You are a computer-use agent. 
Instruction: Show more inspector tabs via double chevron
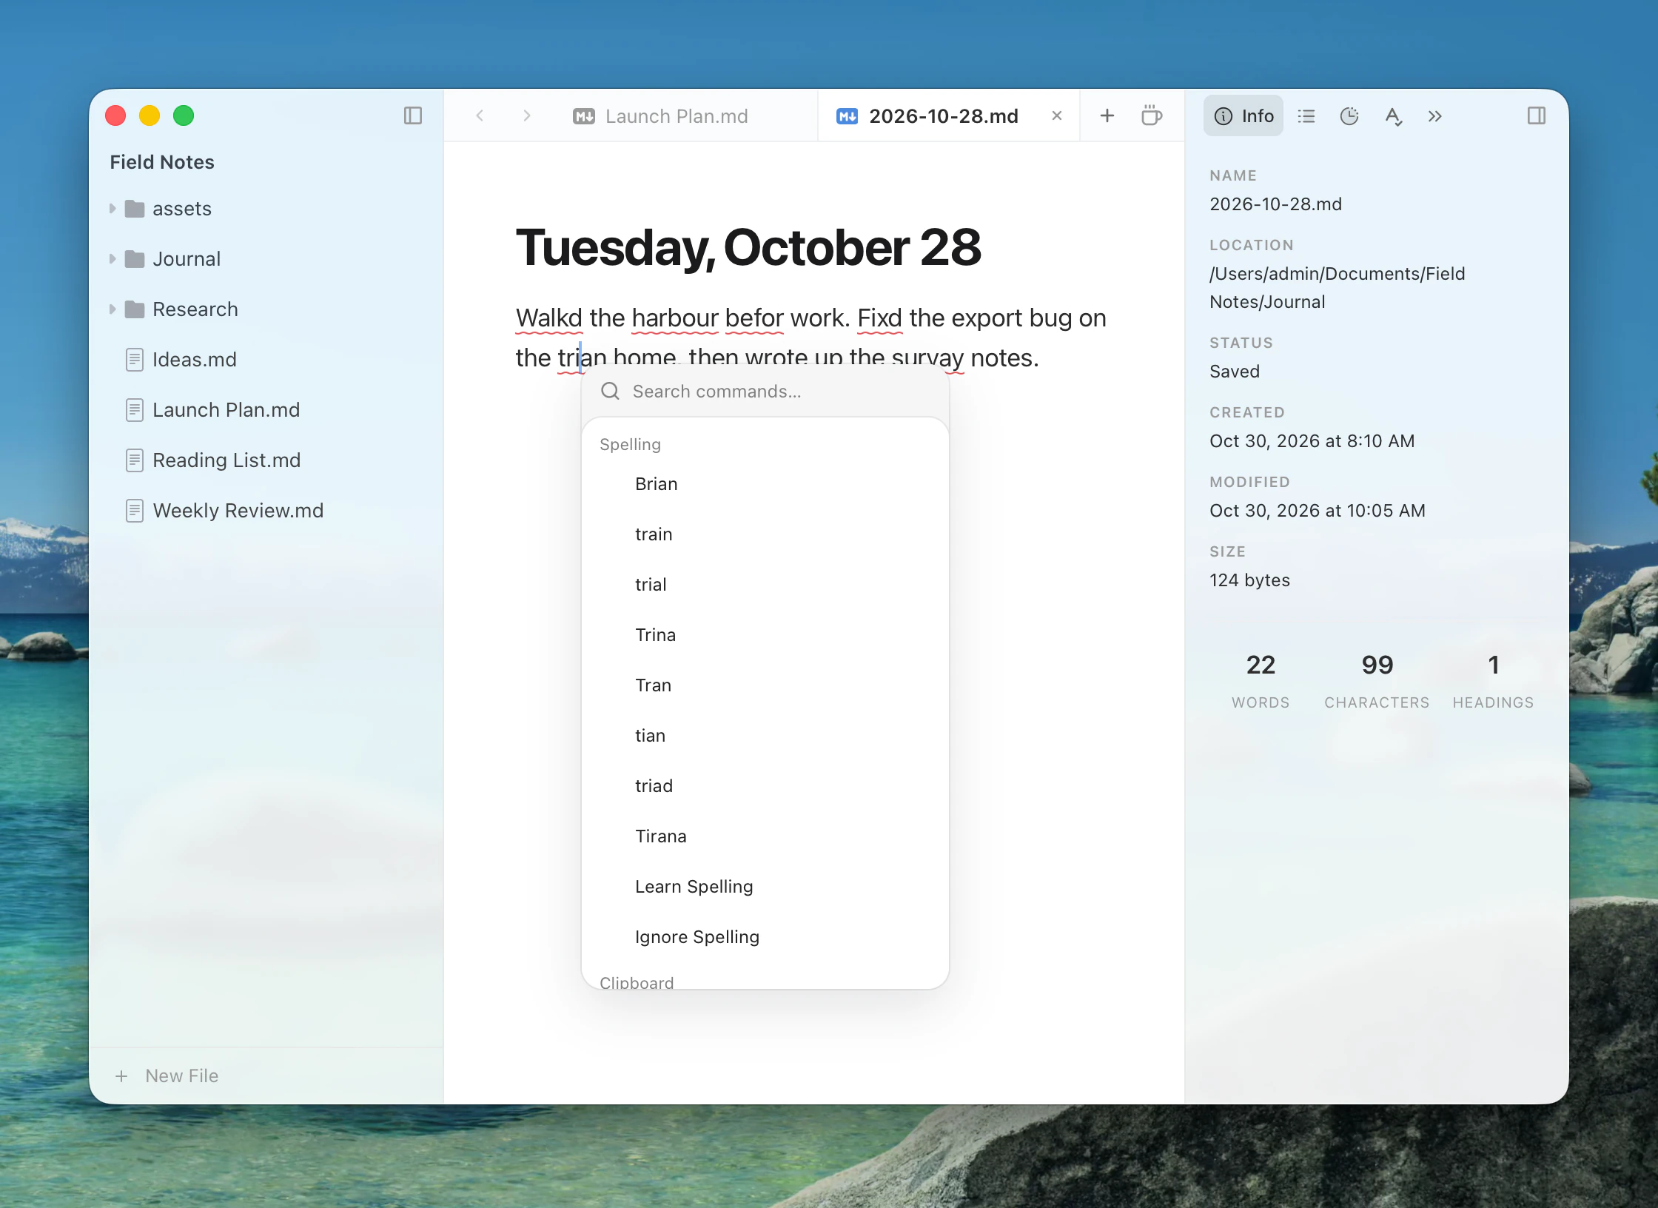coord(1434,116)
